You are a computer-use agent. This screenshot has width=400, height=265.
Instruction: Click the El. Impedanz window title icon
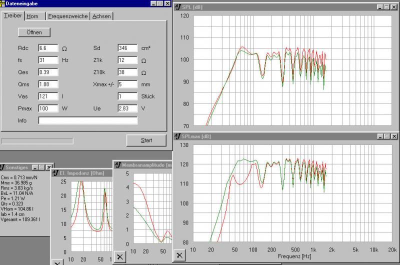point(55,173)
